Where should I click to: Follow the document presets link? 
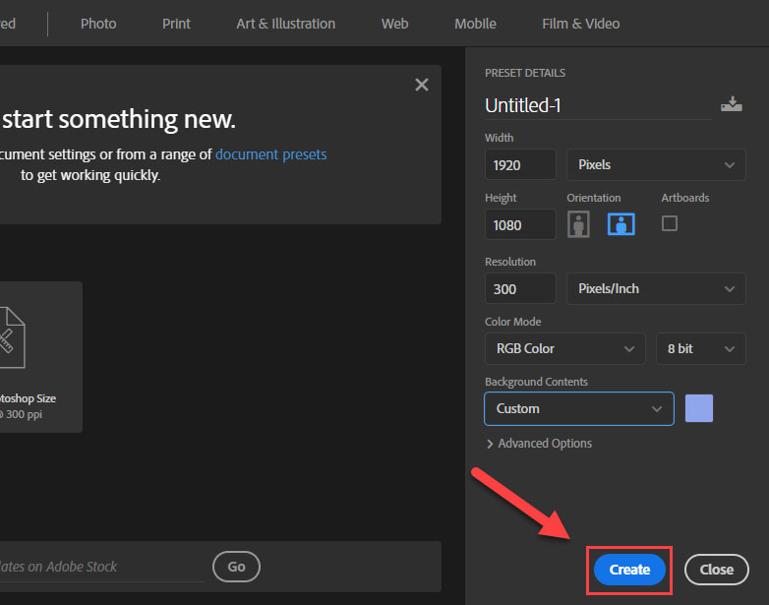click(x=270, y=154)
